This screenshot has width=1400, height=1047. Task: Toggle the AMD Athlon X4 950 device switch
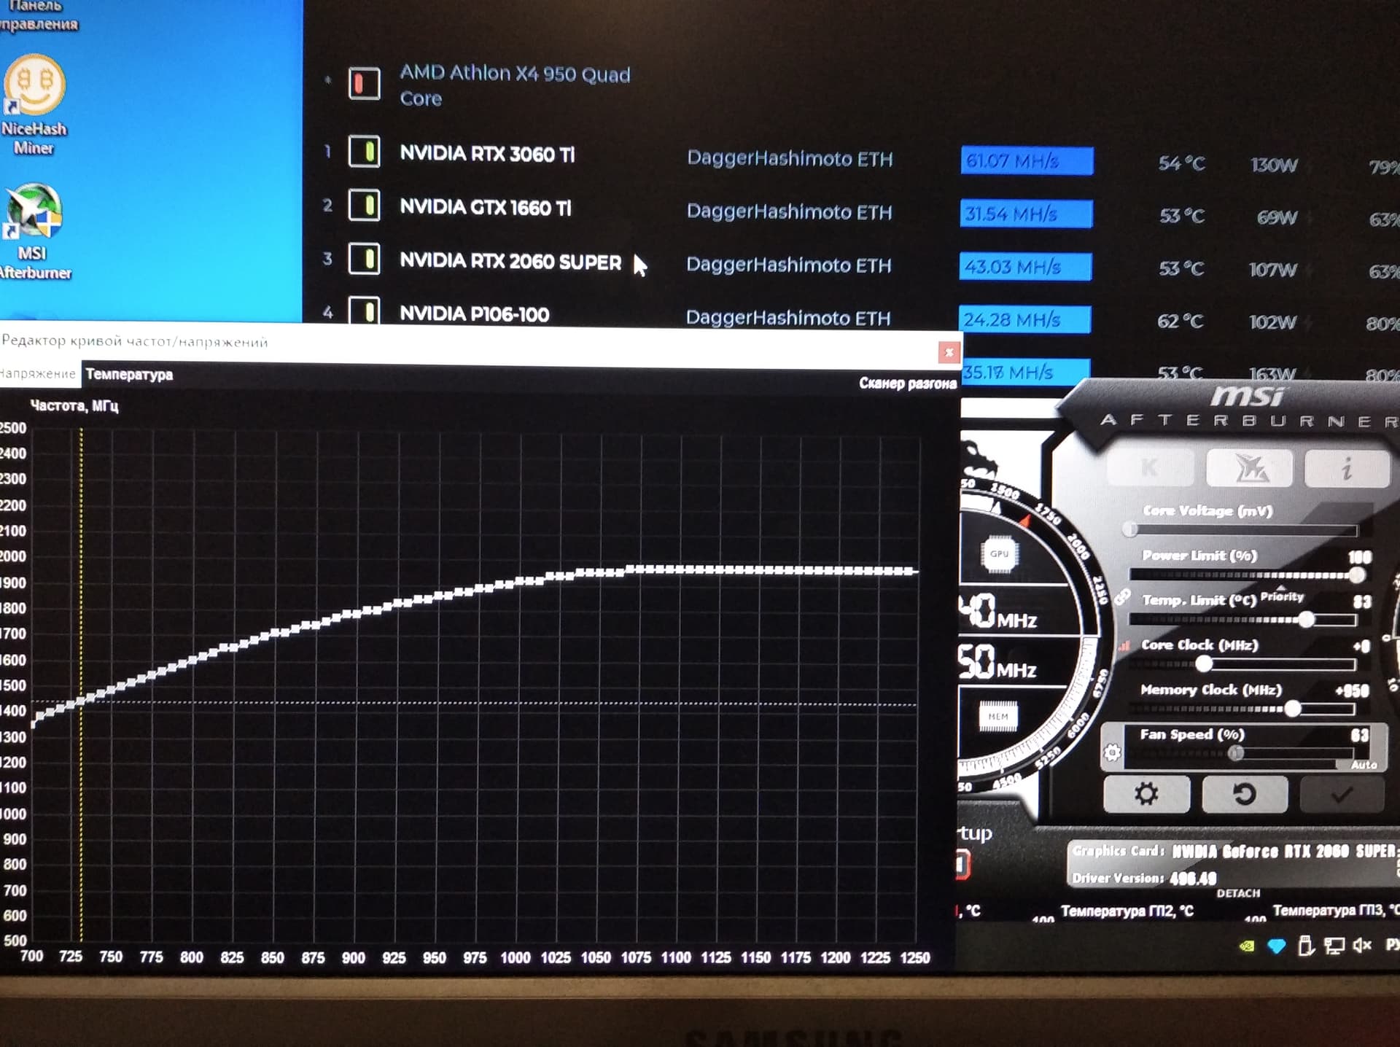tap(364, 83)
